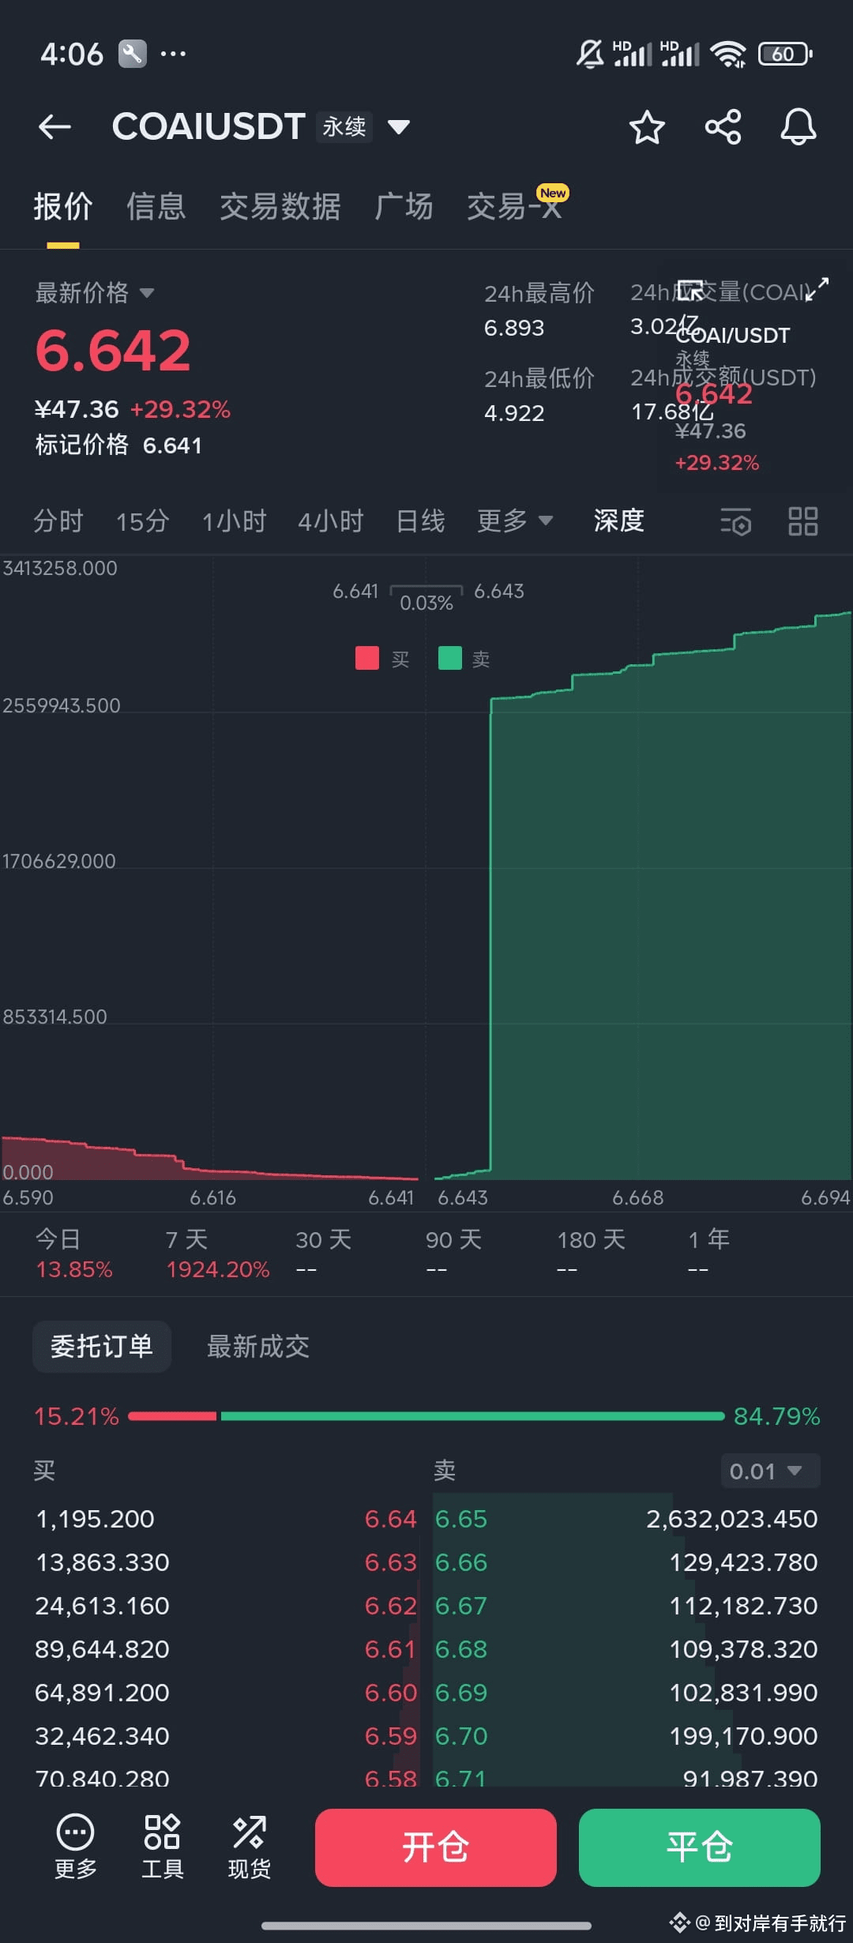This screenshot has width=853, height=1943.
Task: Tap the green 平仓 close position button
Action: [x=700, y=1847]
